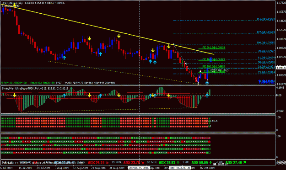286x170 pixels.
Task: Select the 23.6 Fibonacci level label
Action: [x=266, y=72]
